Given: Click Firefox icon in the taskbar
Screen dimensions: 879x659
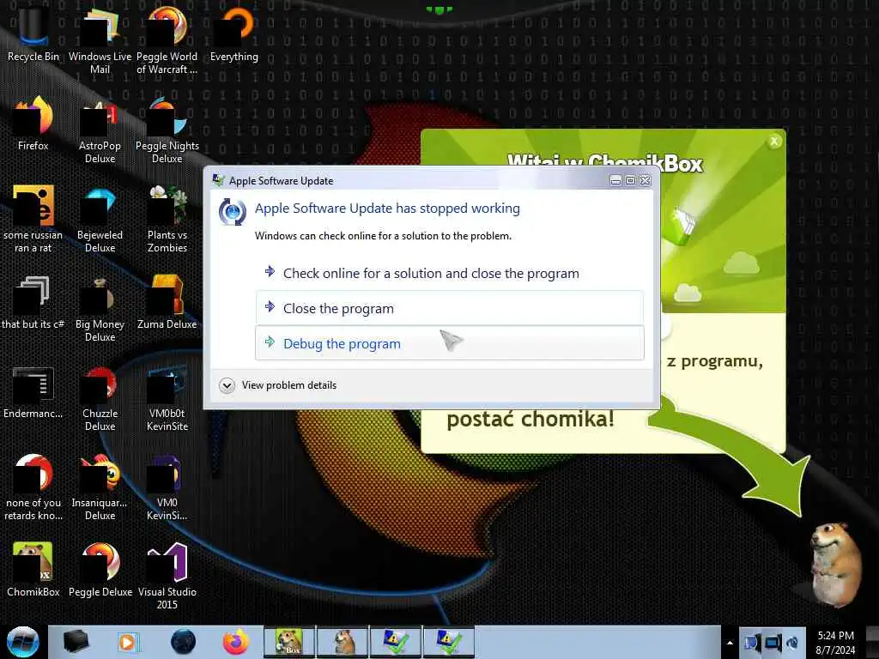Looking at the screenshot, I should 236,642.
